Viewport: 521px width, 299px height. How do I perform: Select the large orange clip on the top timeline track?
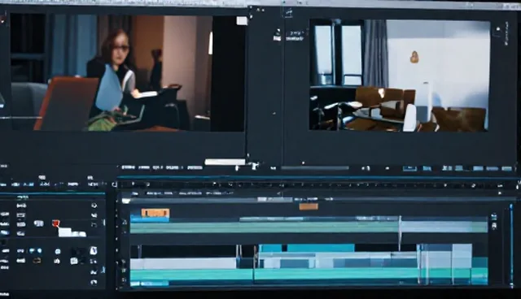(155, 213)
